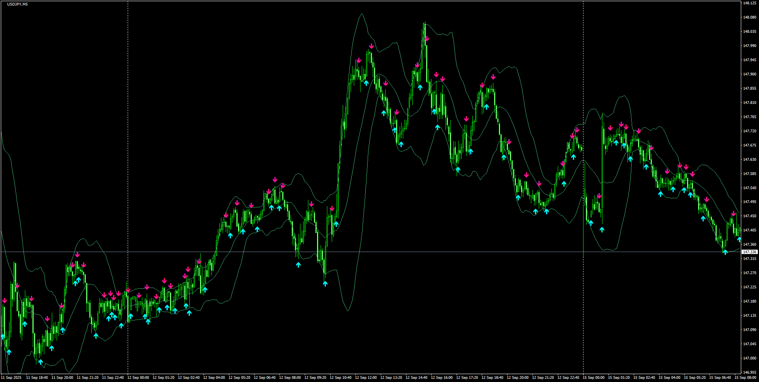Select the 15 Sep 00:00 time label
This screenshot has width=759, height=382.
click(x=593, y=378)
